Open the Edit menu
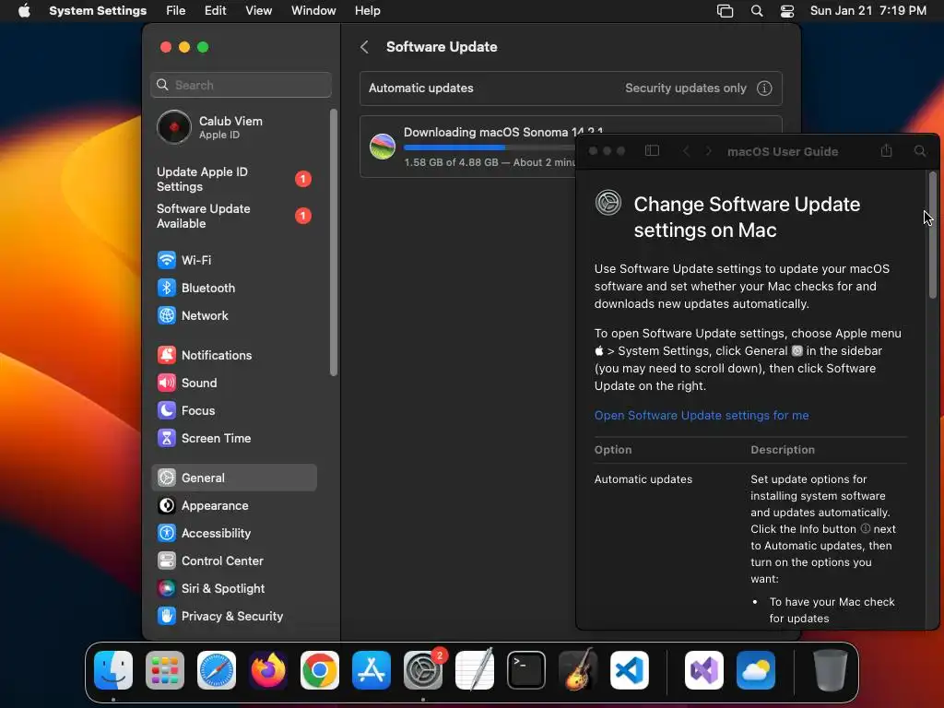This screenshot has height=708, width=944. point(215,11)
